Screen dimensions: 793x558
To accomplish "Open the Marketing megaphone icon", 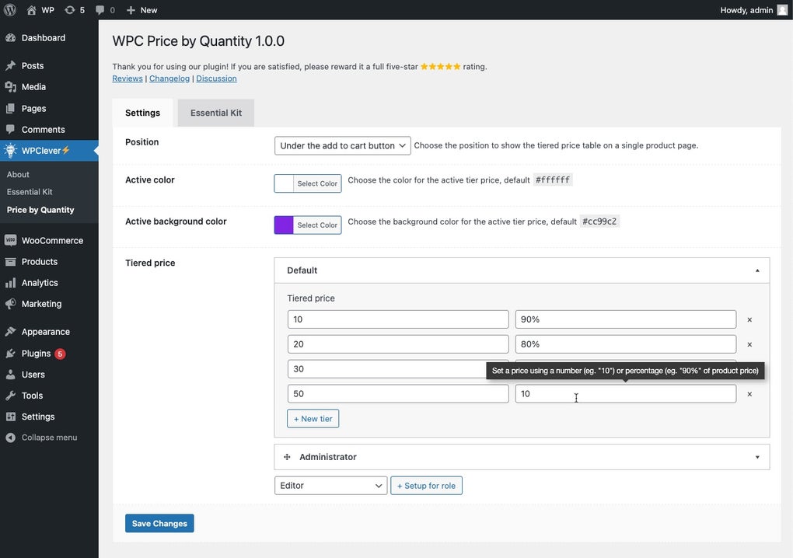I will pyautogui.click(x=11, y=304).
